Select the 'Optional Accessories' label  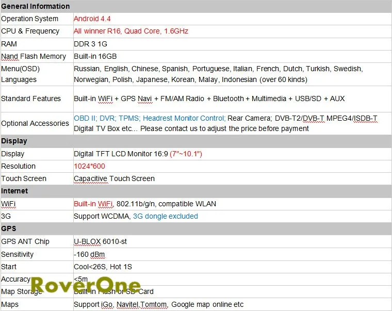(35, 123)
